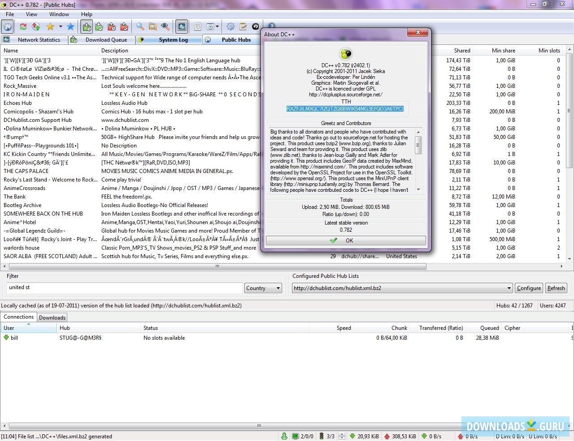The width and height of the screenshot is (574, 441).
Task: Click the Recent windows clock icon
Action: click(x=210, y=27)
